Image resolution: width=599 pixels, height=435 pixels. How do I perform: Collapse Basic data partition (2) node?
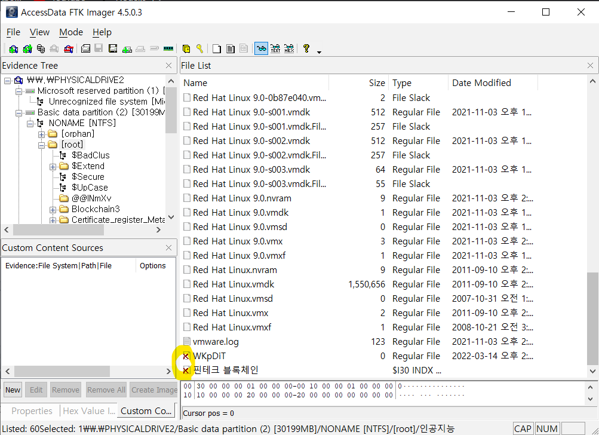(x=19, y=113)
